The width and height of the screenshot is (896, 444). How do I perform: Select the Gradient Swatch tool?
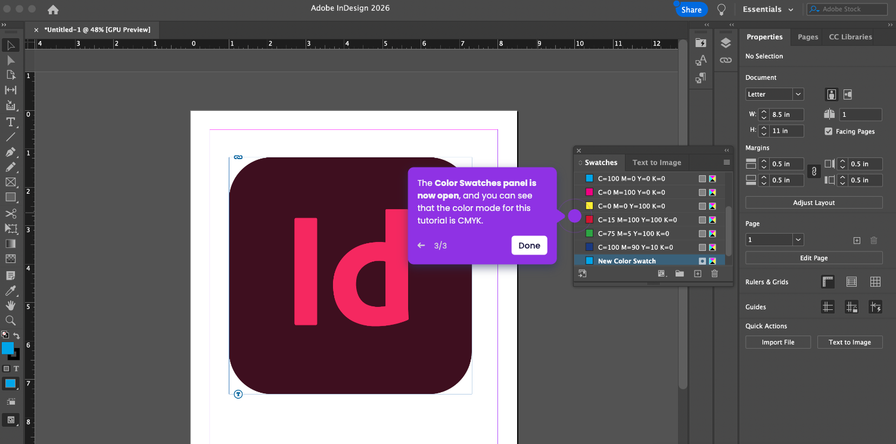10,243
